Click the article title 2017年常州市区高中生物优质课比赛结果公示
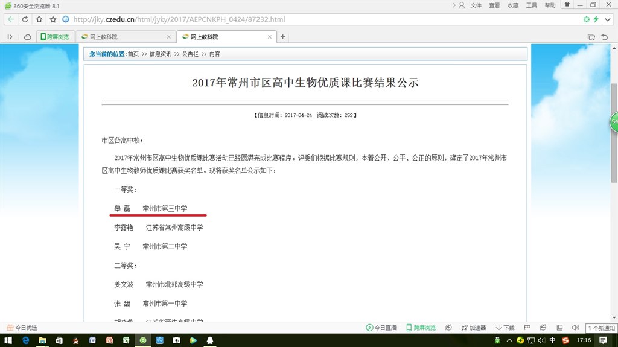618x347 pixels. pyautogui.click(x=305, y=83)
